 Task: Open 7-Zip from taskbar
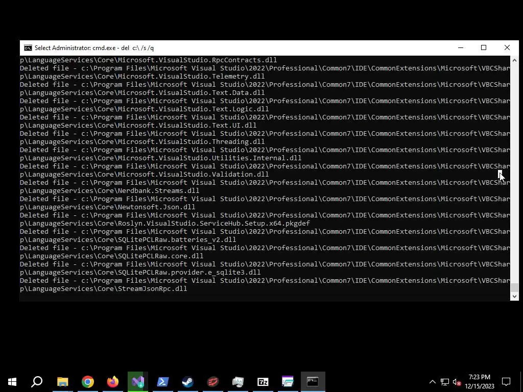[263, 382]
